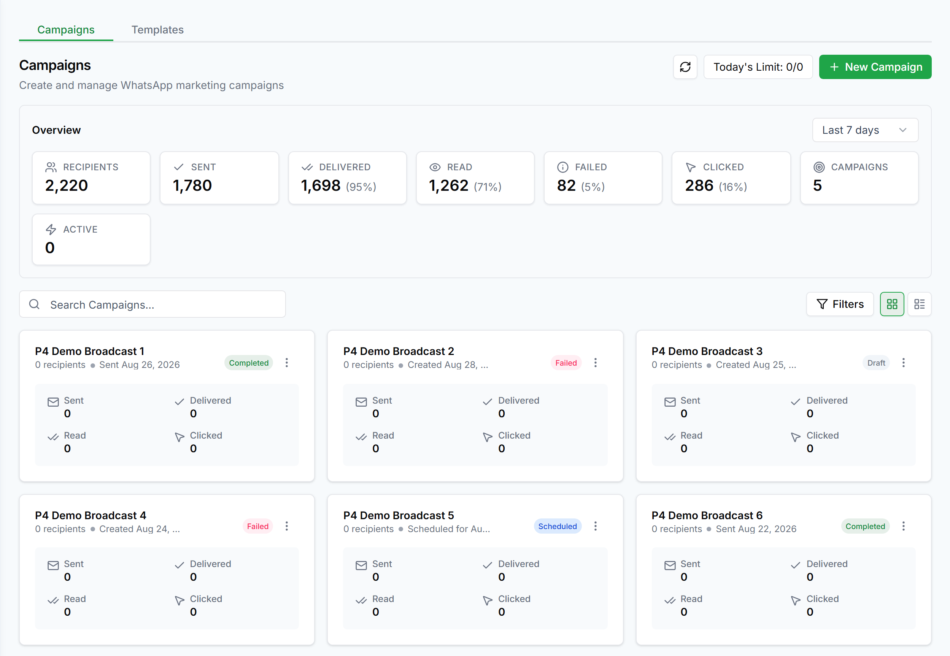Click the search magnifier icon
This screenshot has height=656, width=950.
click(x=35, y=304)
